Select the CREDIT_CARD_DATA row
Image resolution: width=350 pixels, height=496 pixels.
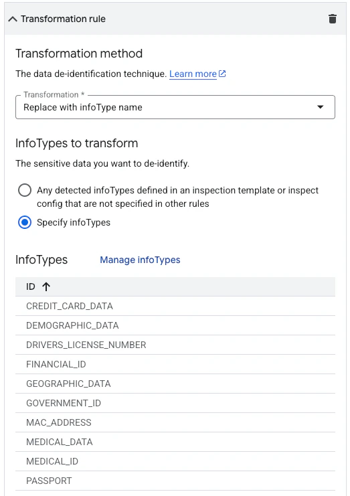[175, 306]
